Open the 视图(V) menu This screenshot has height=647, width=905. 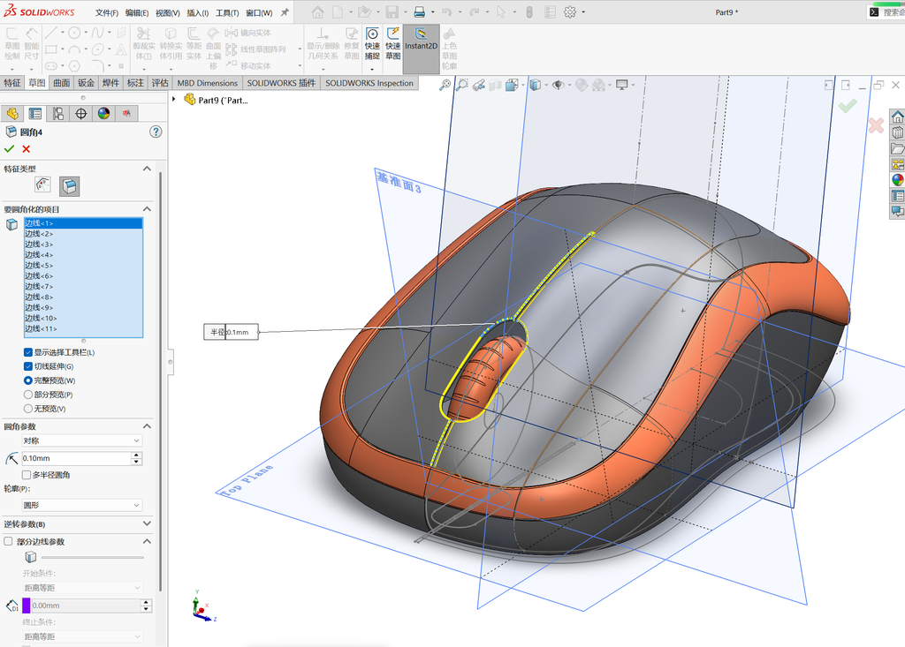167,12
